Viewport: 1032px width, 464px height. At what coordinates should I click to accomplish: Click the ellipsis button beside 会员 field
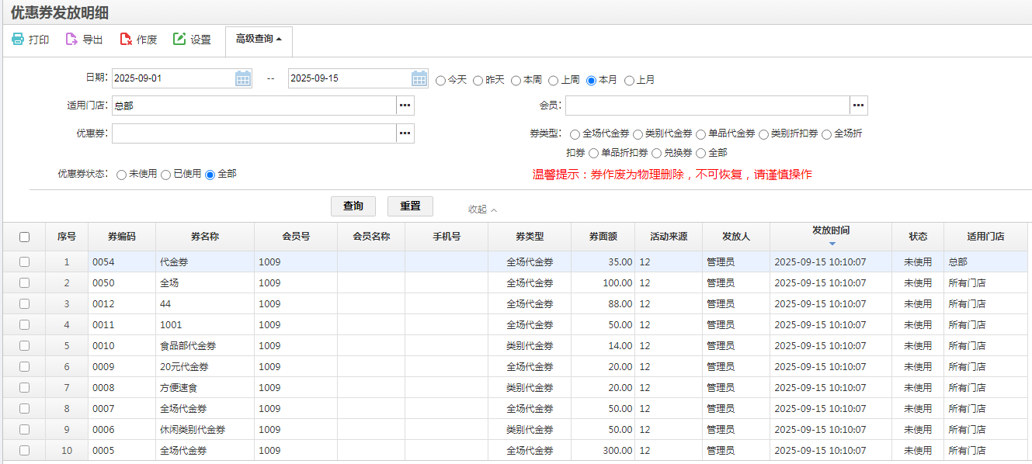[x=858, y=106]
